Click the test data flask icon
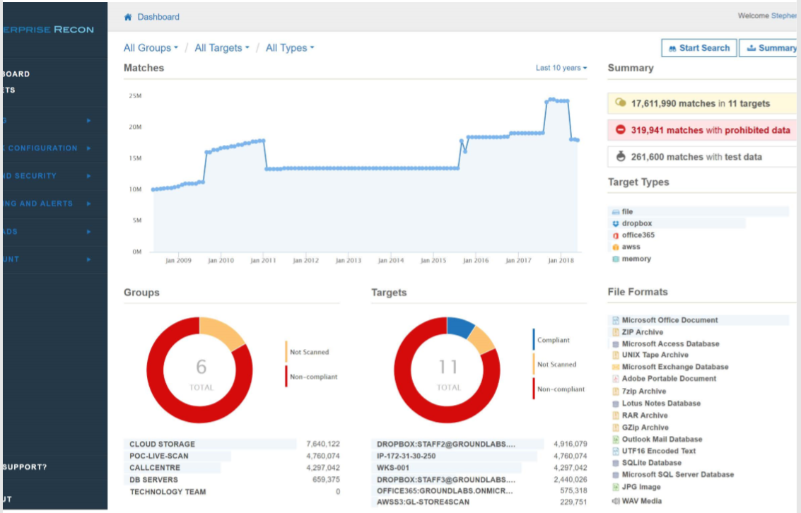The height and width of the screenshot is (513, 801). (621, 157)
